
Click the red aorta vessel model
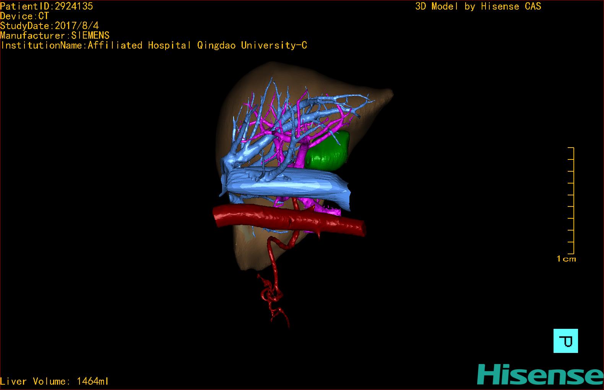(x=289, y=220)
